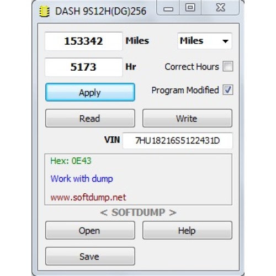The width and height of the screenshot is (276, 276).
Task: Click the Apply button
Action: (90, 92)
